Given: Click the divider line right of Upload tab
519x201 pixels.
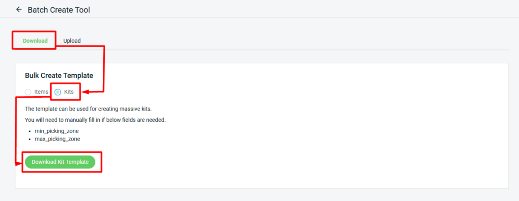Looking at the screenshot, I should (x=295, y=50).
